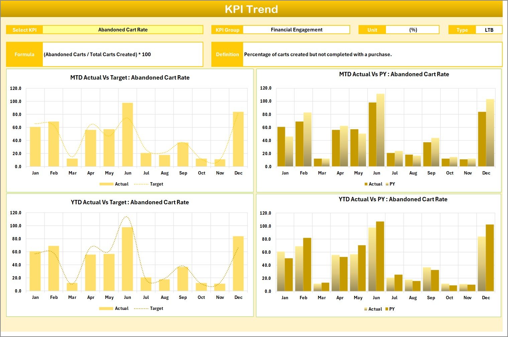Click the Abandoned Cart Rate KPI value
Screen dimensions: 508x337
tap(123, 29)
